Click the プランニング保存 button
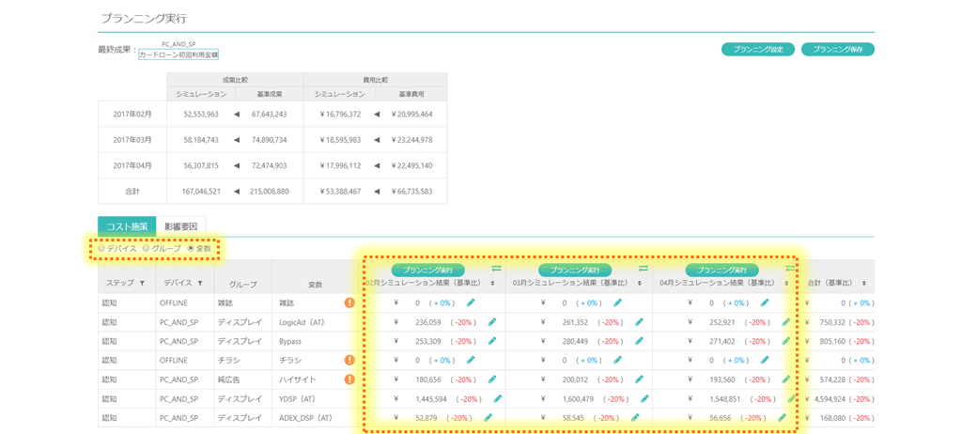This screenshot has height=434, width=977. 837,49
